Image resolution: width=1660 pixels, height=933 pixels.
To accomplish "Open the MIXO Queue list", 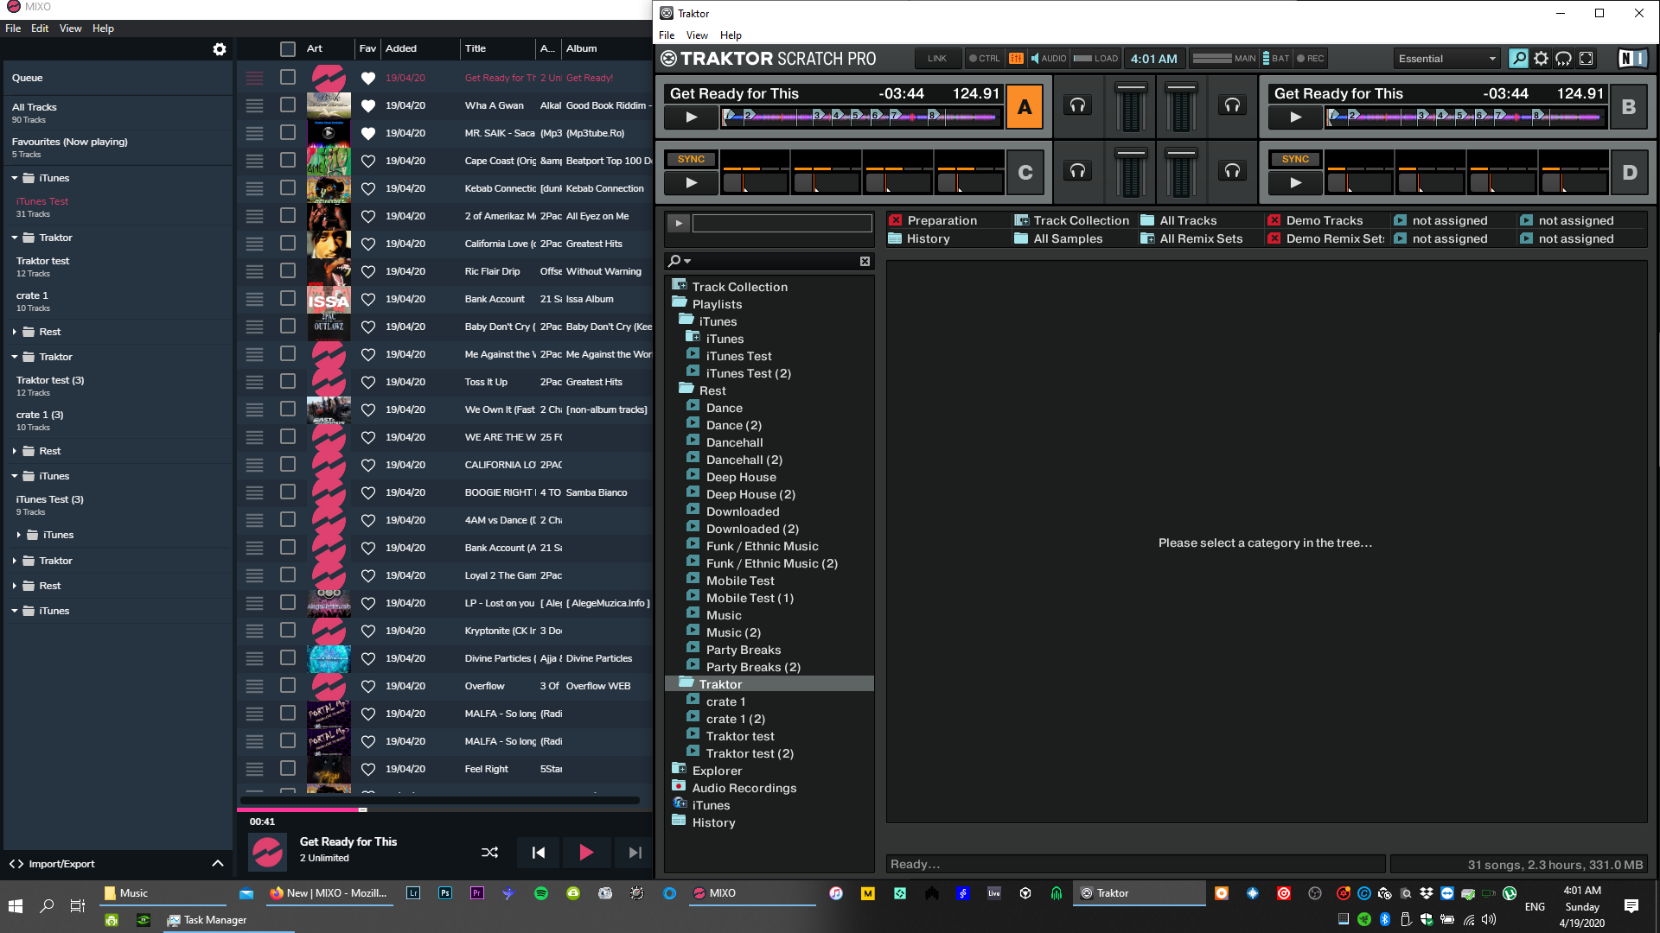I will [x=118, y=78].
